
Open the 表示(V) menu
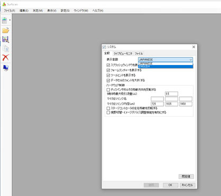(52, 11)
